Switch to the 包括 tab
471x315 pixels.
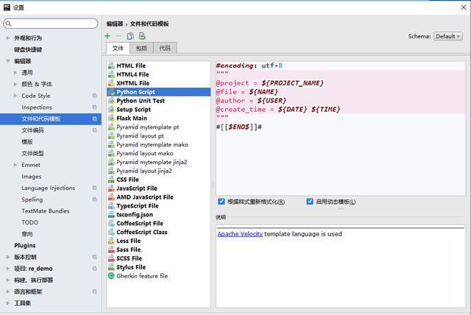[x=141, y=48]
